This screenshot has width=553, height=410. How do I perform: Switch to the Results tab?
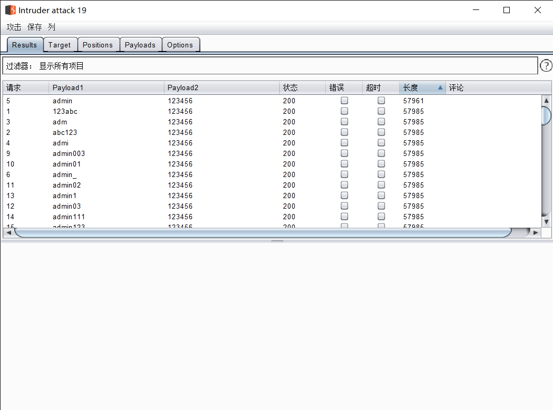[x=25, y=45]
